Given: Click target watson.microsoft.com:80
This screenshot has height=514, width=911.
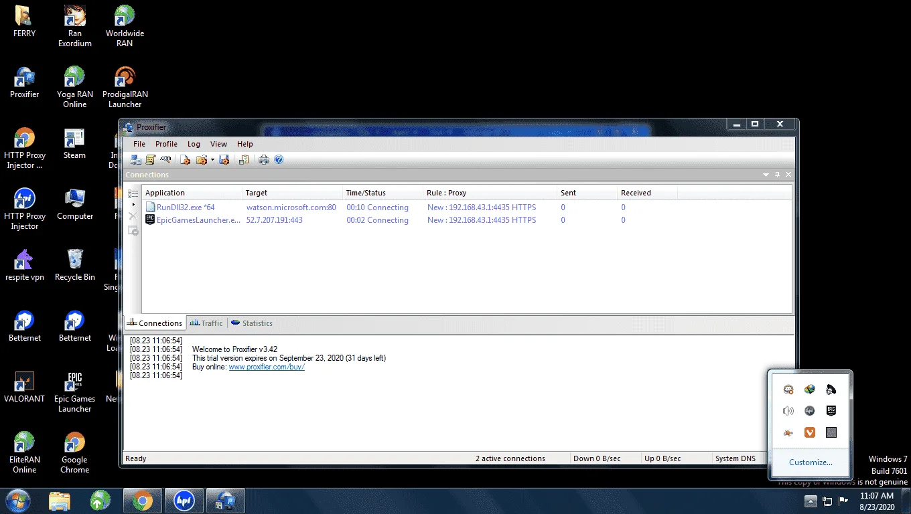Looking at the screenshot, I should pyautogui.click(x=291, y=207).
